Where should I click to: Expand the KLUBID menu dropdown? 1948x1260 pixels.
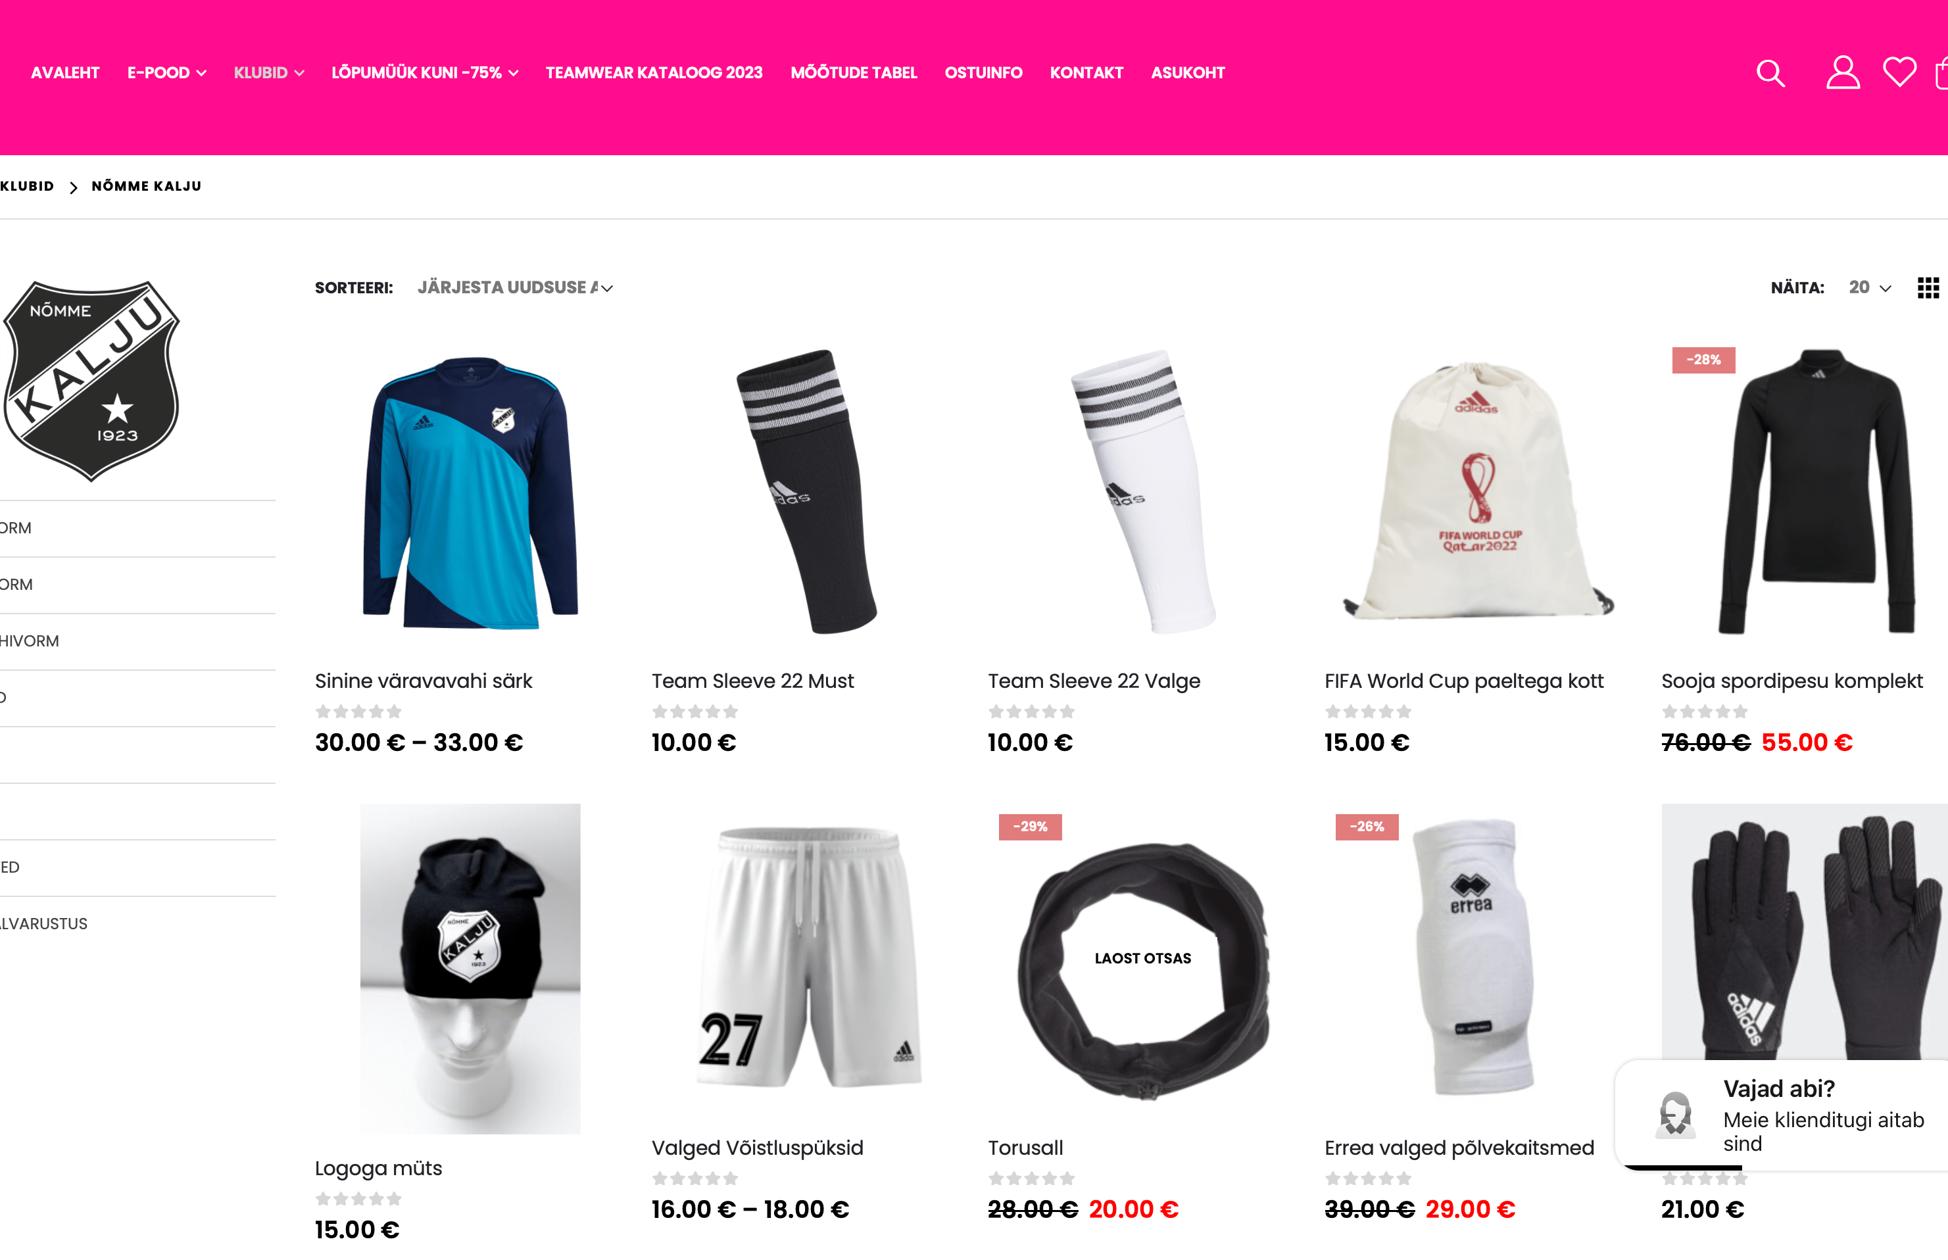268,73
